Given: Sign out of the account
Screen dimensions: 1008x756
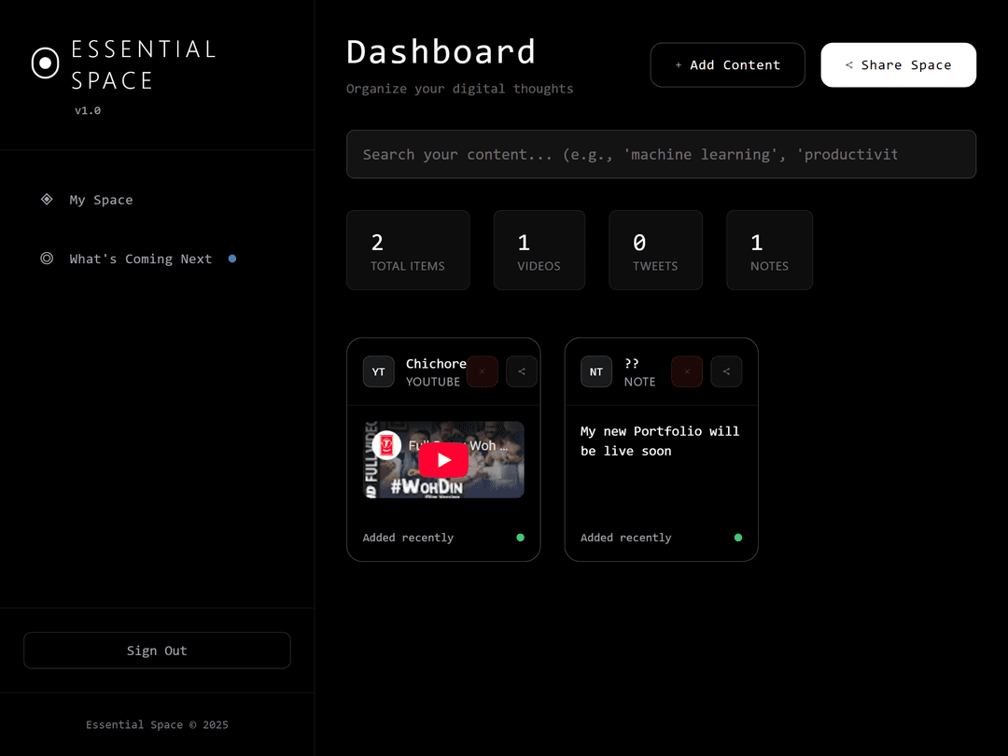Looking at the screenshot, I should 157,651.
